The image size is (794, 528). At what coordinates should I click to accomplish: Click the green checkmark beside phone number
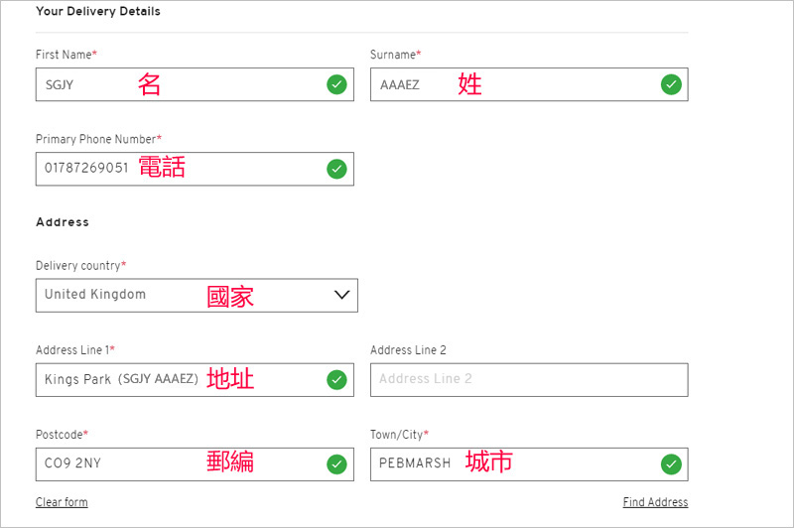click(x=336, y=169)
